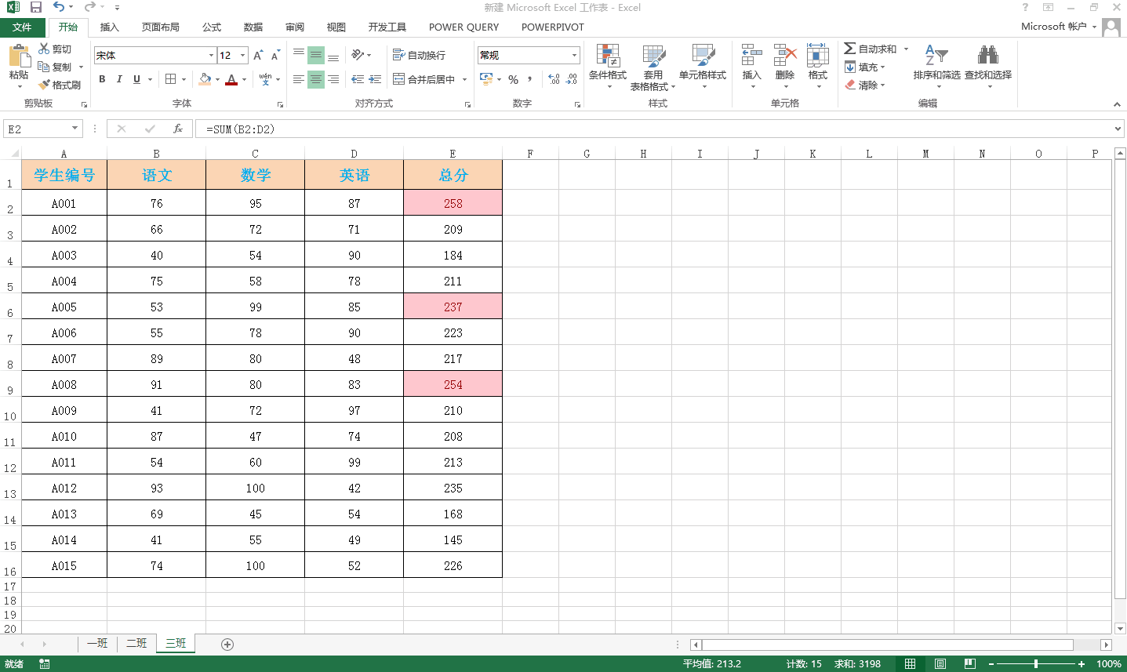The image size is (1127, 672).
Task: Open 查找和选择 find and select
Action: click(x=988, y=66)
